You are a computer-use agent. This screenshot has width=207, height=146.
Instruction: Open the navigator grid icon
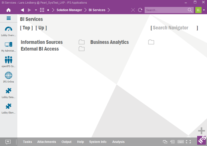click(42, 10)
